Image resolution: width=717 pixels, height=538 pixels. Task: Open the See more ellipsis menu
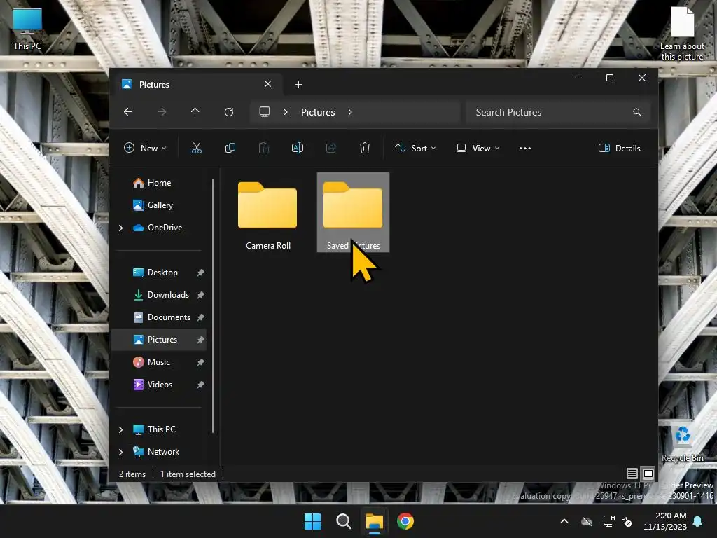tap(525, 149)
